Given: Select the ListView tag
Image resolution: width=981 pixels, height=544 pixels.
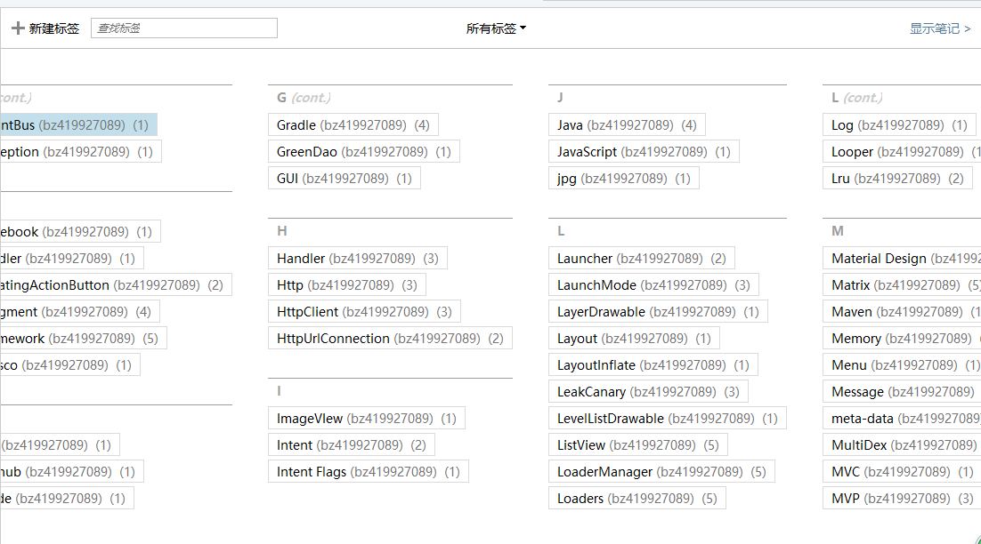Looking at the screenshot, I should [x=637, y=445].
